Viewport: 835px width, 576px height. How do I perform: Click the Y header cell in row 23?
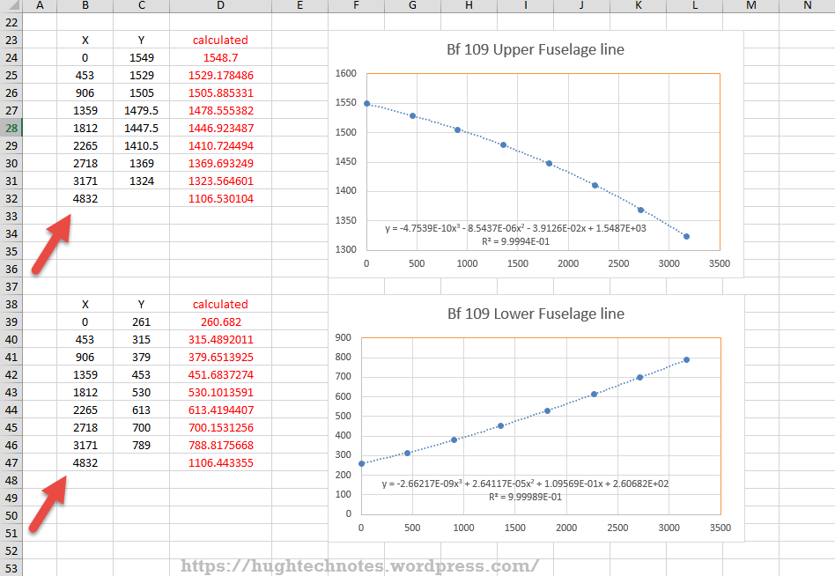tap(142, 40)
